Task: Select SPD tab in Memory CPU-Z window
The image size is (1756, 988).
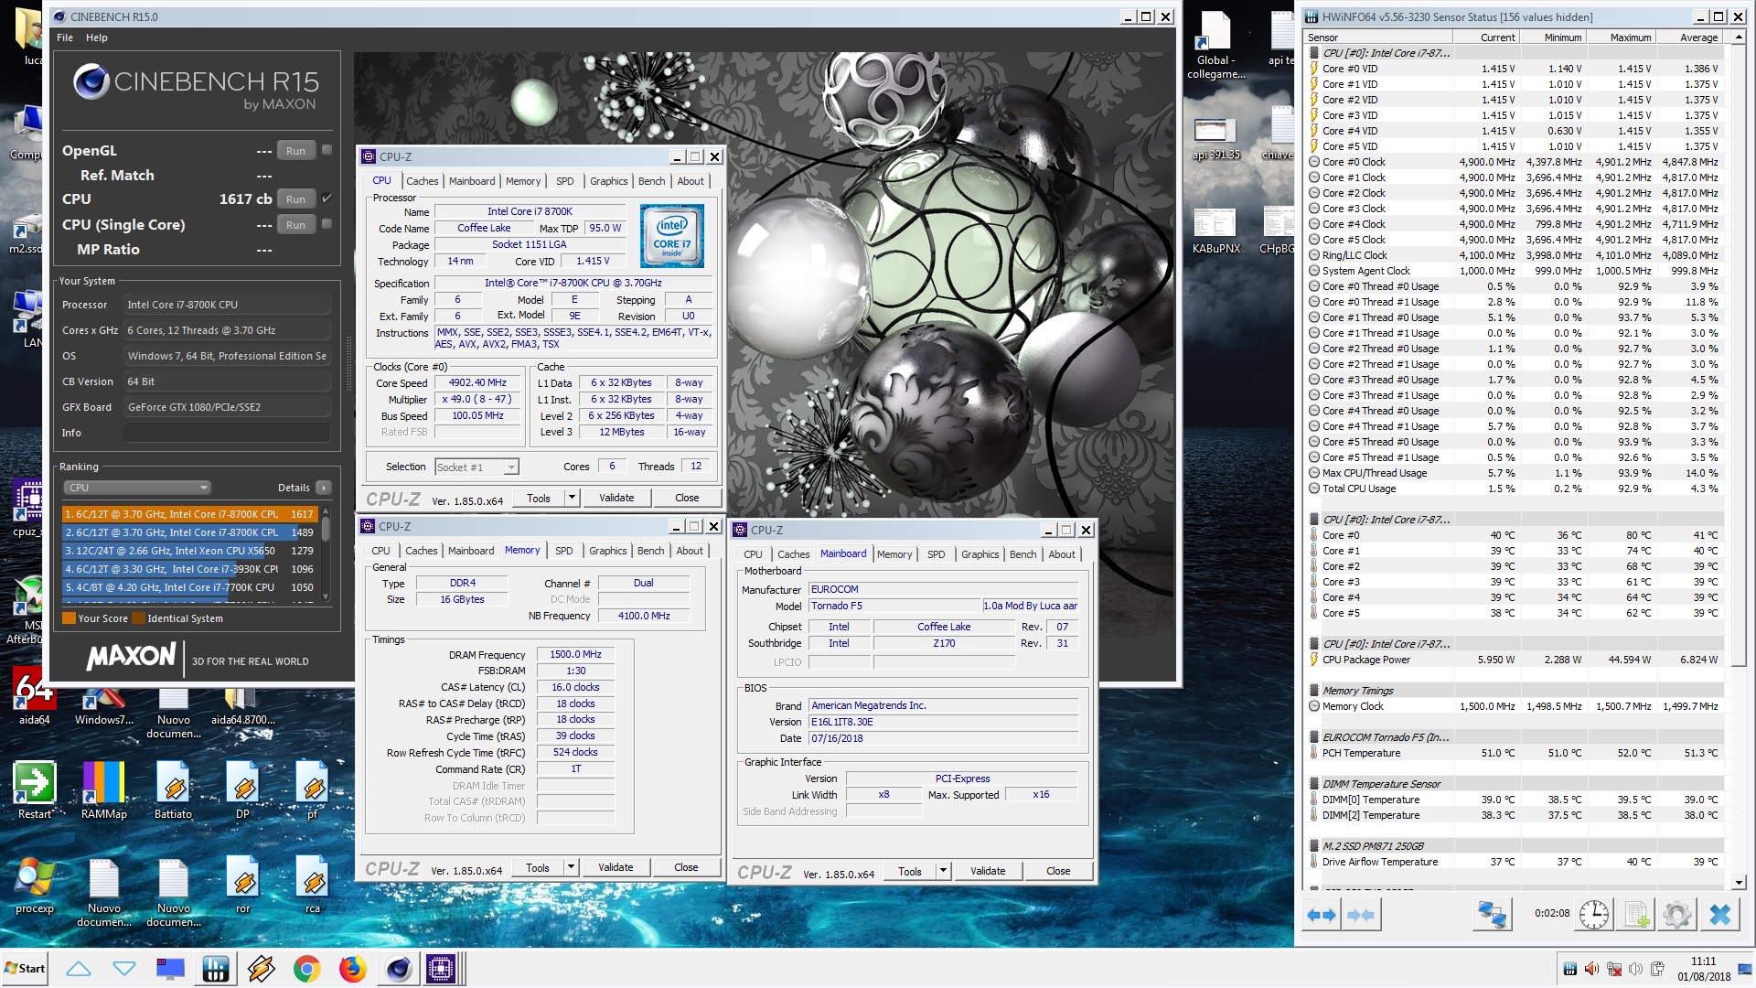Action: (564, 551)
